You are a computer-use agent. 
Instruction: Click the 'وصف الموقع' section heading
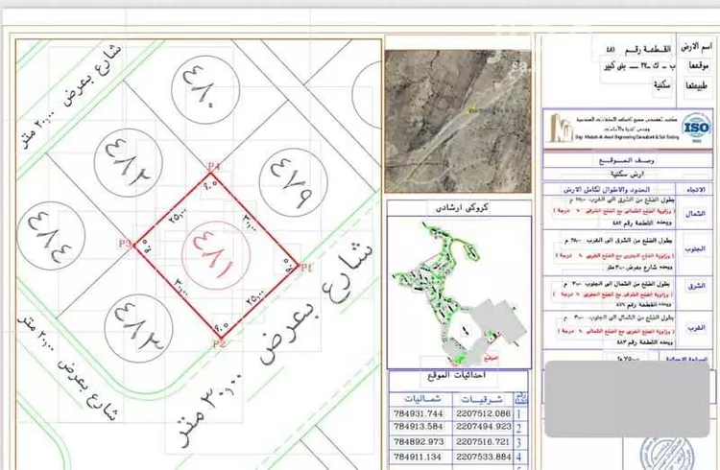point(627,160)
